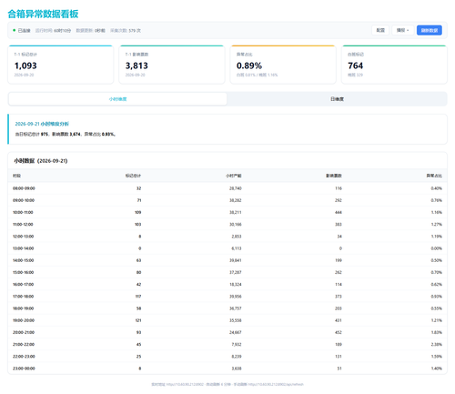Select the 11:00-12:00 time row
This screenshot has width=455, height=394.
(227, 225)
